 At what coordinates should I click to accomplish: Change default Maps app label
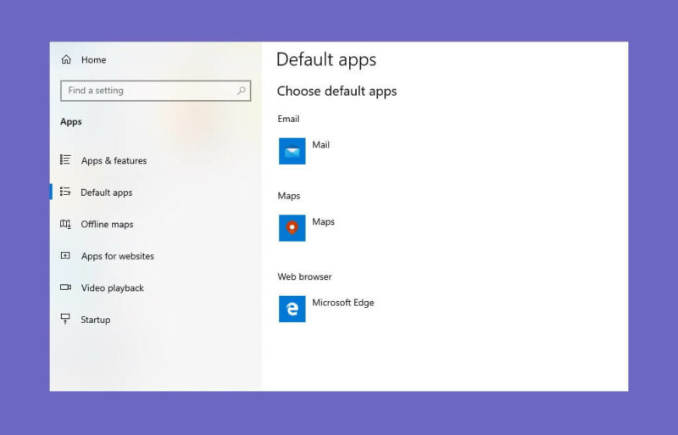324,222
